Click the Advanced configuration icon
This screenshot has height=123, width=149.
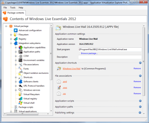coord(16,31)
